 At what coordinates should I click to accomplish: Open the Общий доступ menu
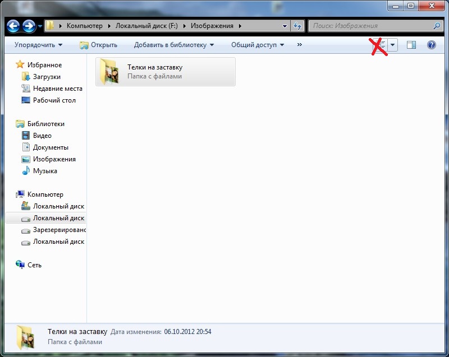tap(258, 45)
